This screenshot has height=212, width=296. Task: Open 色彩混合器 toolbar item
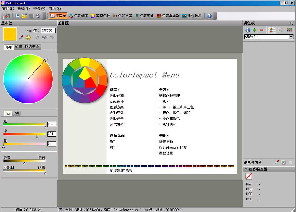168,16
